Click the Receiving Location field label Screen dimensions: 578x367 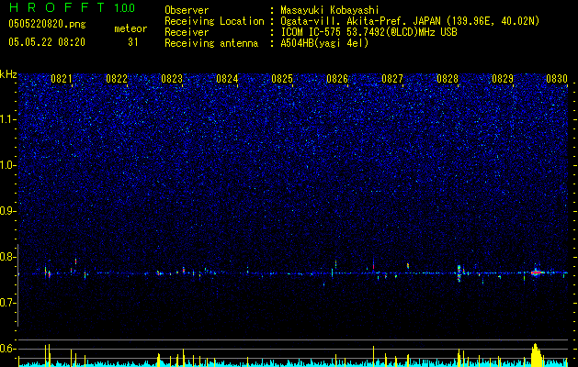[214, 21]
